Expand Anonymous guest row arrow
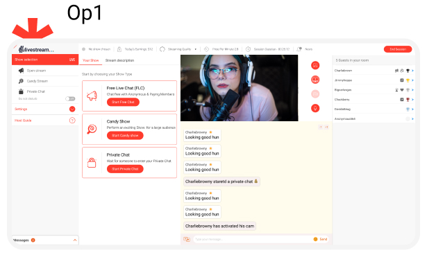This screenshot has width=427, height=257. point(412,118)
